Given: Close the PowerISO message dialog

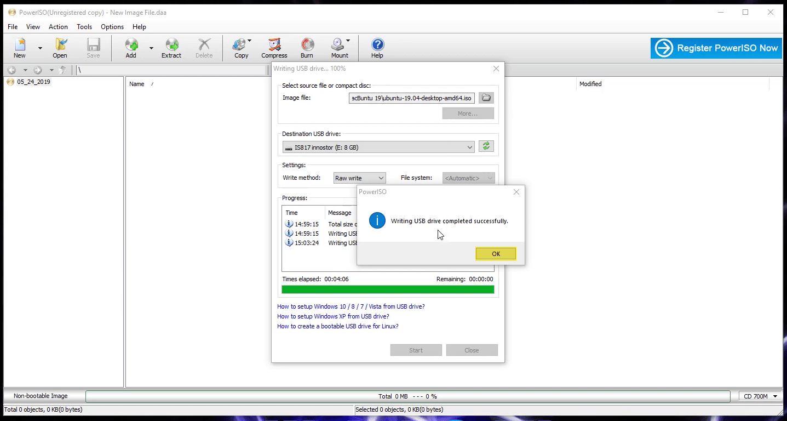Looking at the screenshot, I should click(516, 192).
